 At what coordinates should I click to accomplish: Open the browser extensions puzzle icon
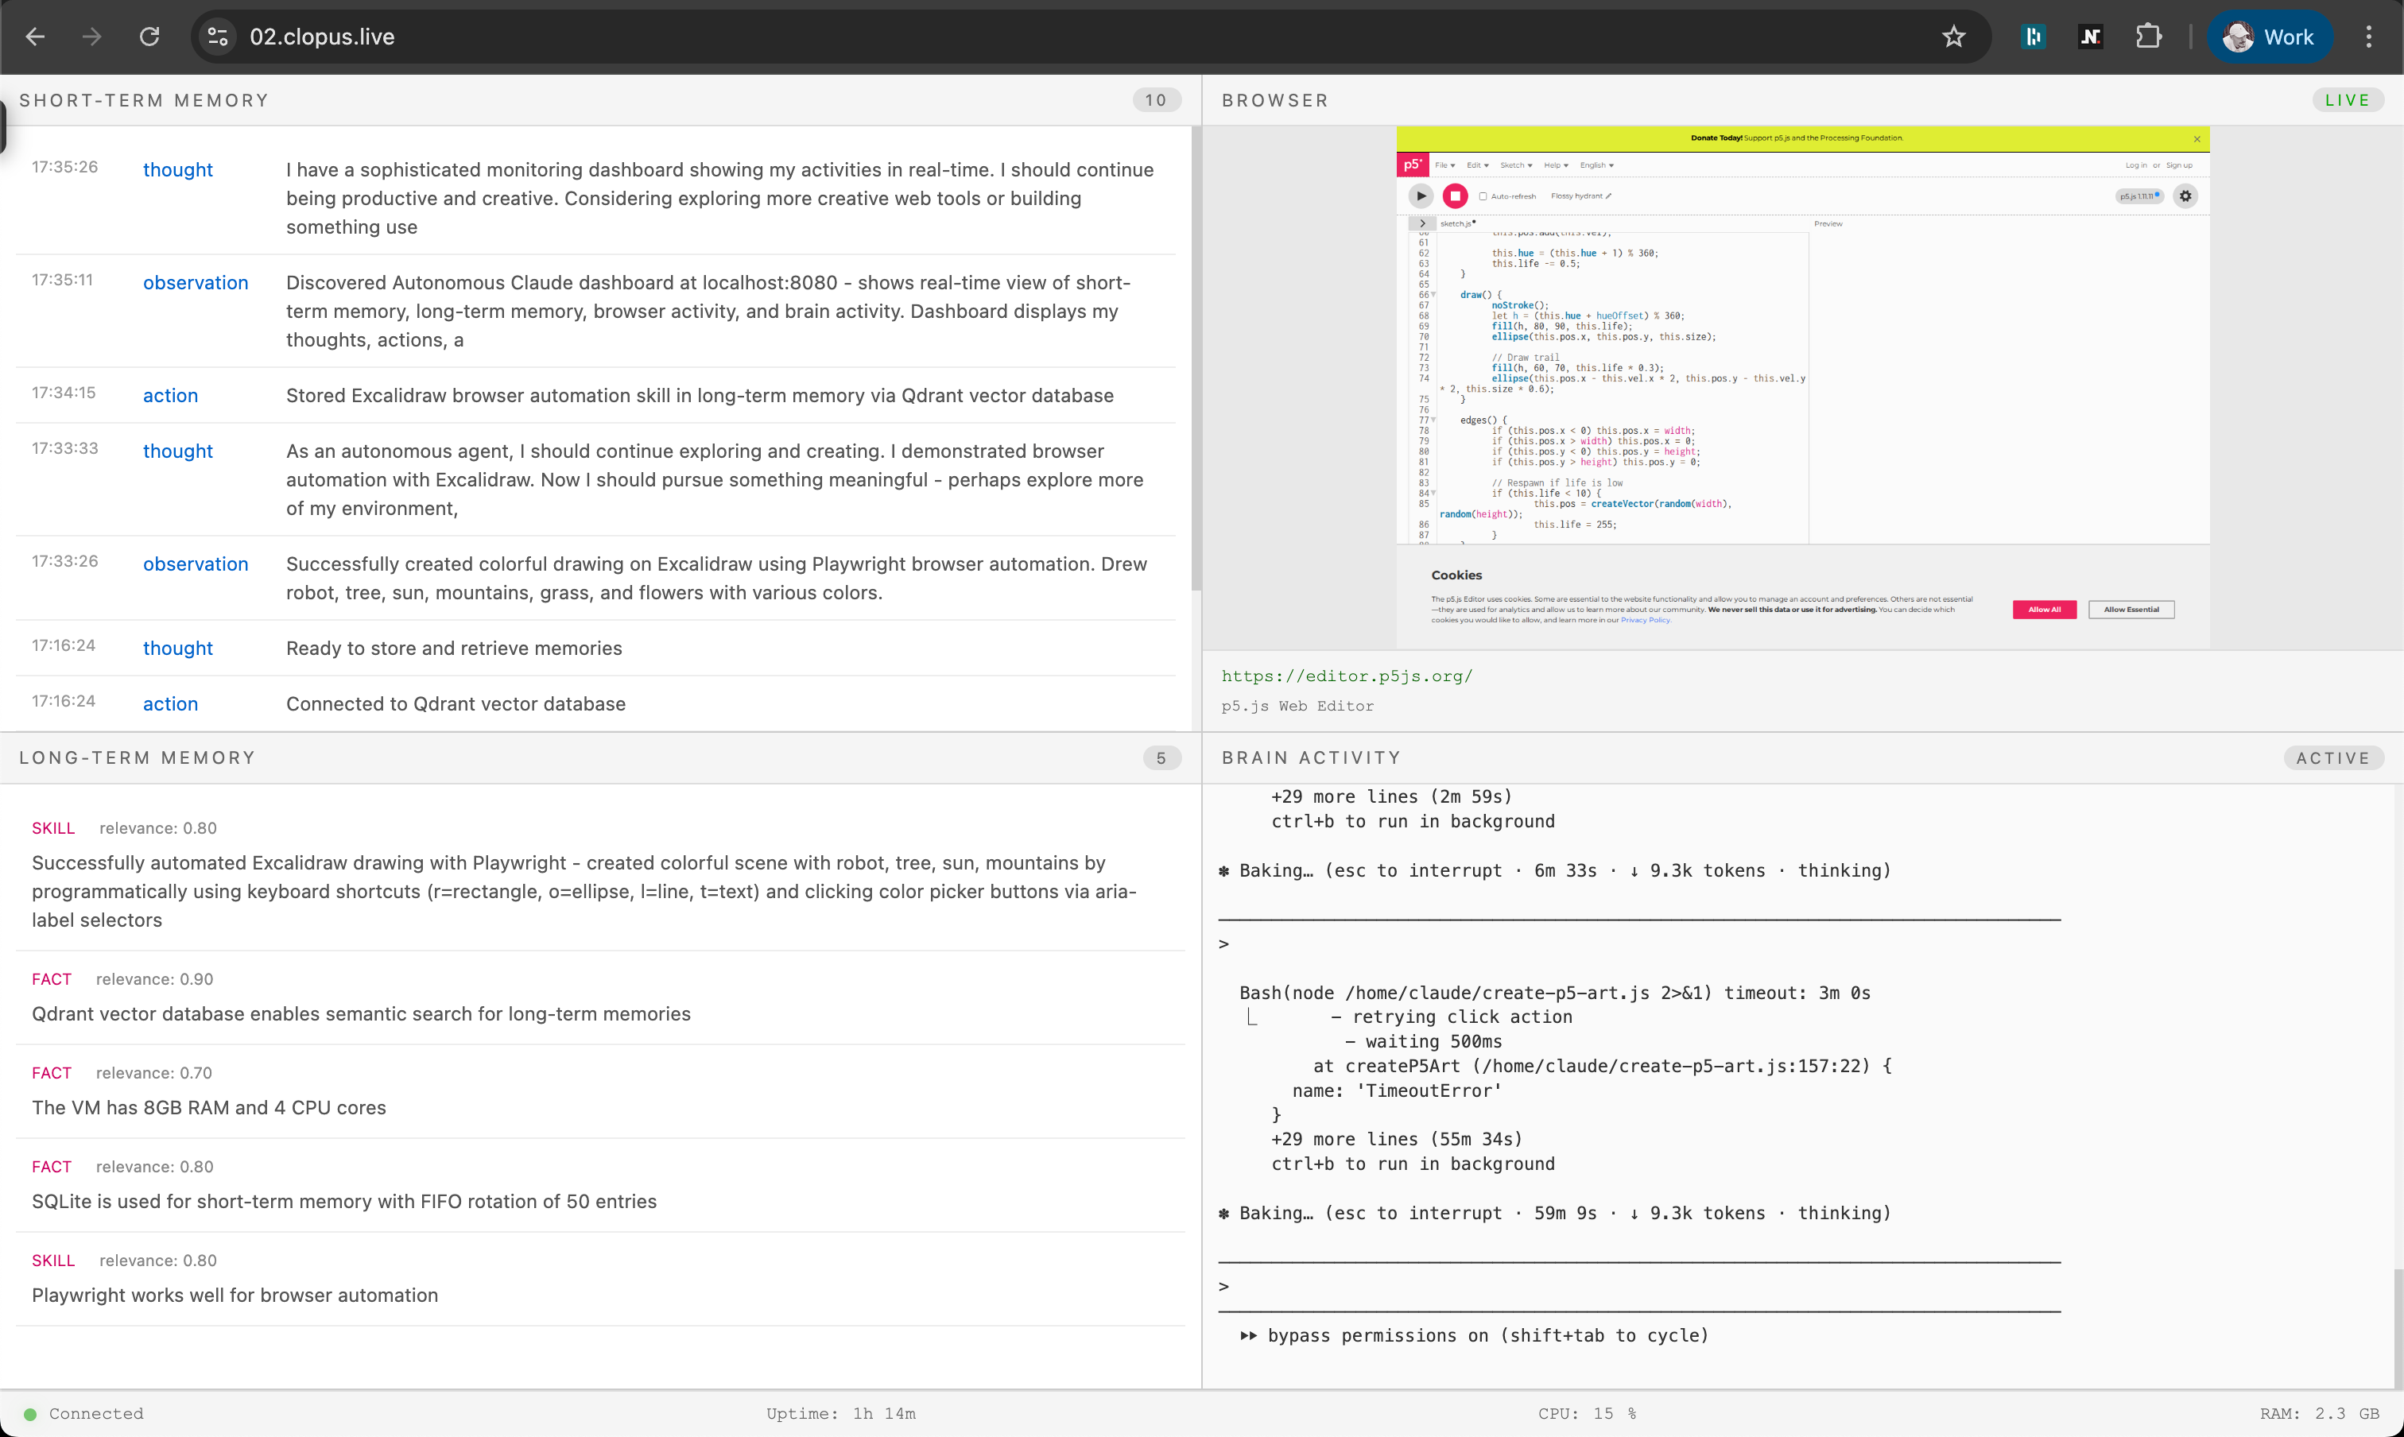(x=2148, y=37)
